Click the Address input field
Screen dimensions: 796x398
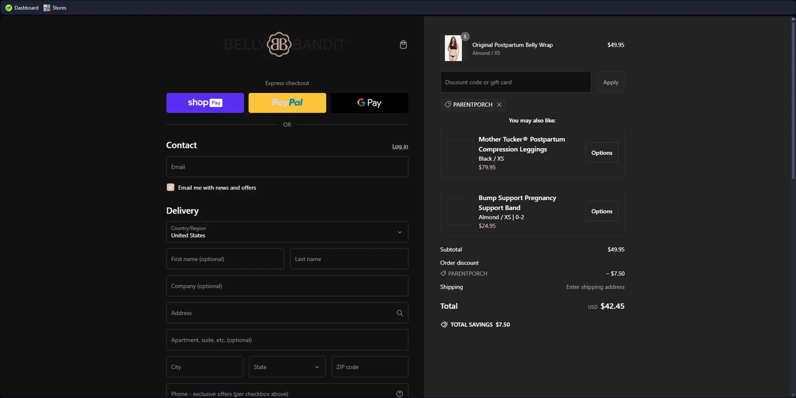(x=287, y=313)
